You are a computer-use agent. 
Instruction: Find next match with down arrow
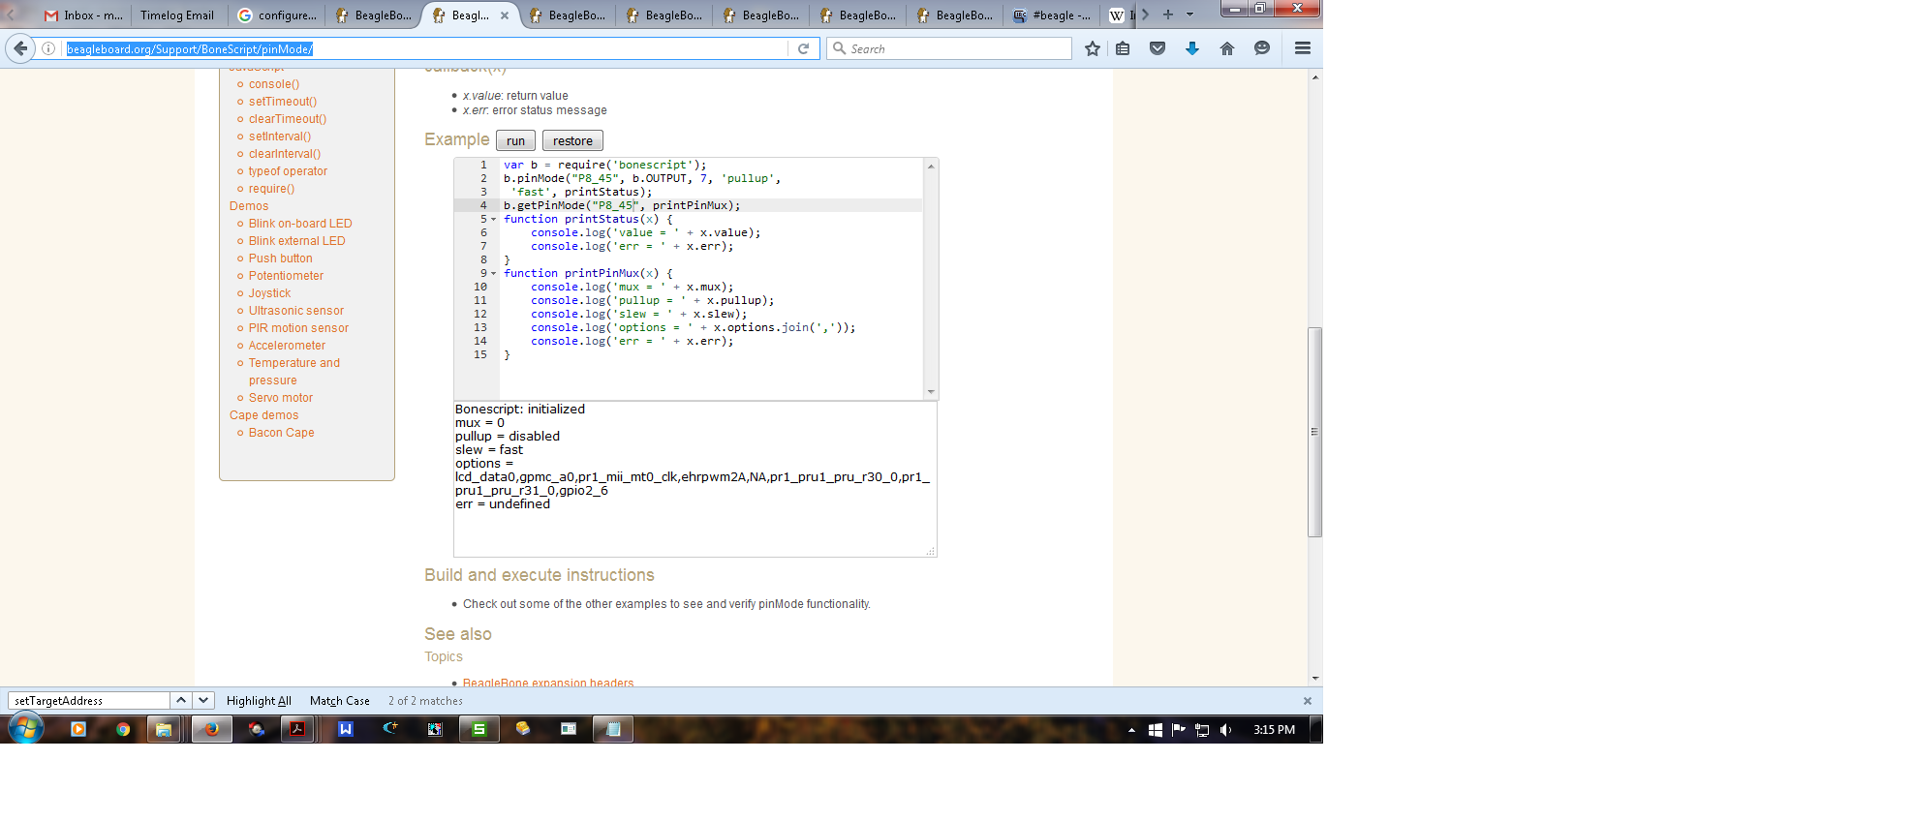[x=203, y=700]
